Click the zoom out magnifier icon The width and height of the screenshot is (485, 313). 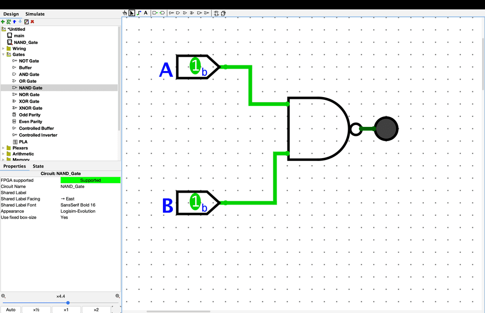tap(3, 296)
